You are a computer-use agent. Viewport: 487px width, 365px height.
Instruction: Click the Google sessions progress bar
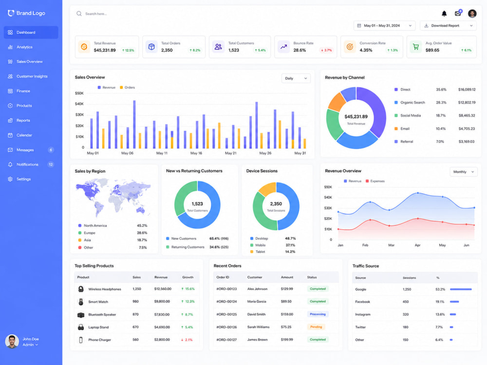point(461,289)
